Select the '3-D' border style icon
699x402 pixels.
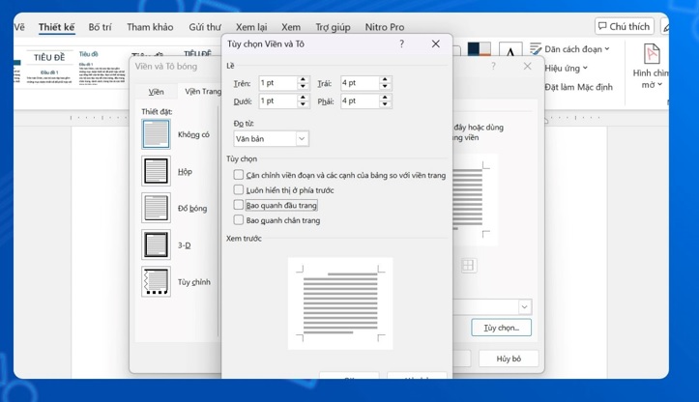point(156,244)
